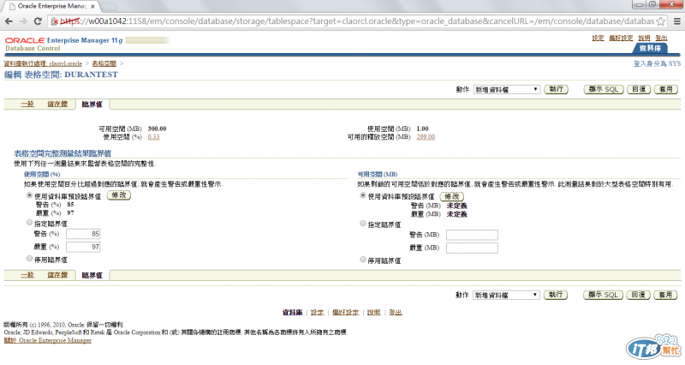
Task: Click the 偏好設定 link in the top header
Action: click(621, 38)
